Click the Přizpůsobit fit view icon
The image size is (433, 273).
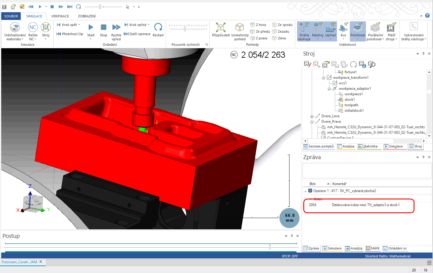click(x=221, y=27)
